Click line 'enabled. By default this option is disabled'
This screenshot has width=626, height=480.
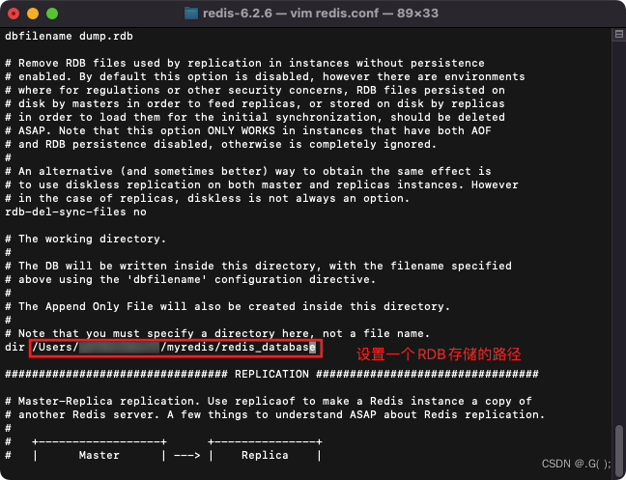(x=265, y=76)
